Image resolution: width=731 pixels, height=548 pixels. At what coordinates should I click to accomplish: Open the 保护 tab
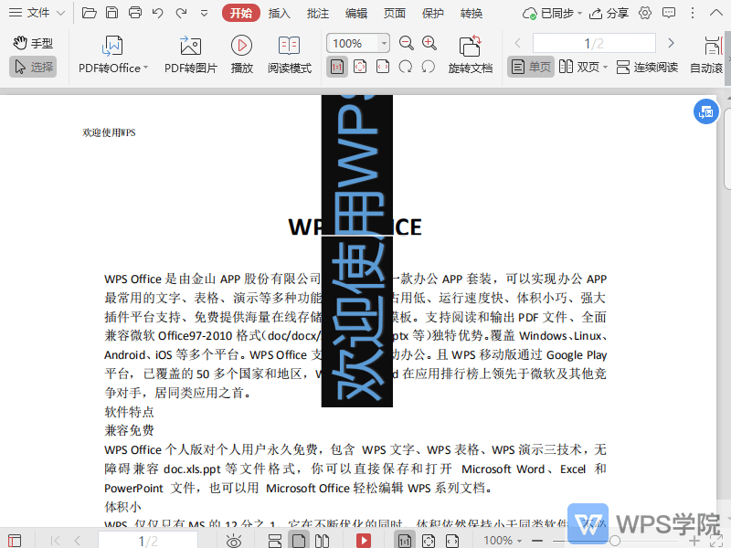(433, 13)
